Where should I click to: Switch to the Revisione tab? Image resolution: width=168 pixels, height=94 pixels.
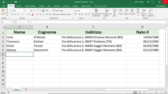point(57,6)
